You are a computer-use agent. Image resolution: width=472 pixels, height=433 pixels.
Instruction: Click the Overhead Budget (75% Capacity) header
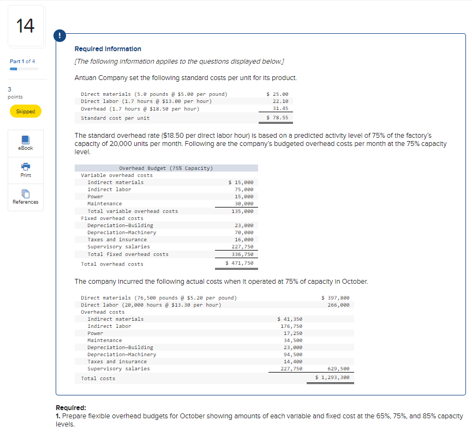pos(166,168)
